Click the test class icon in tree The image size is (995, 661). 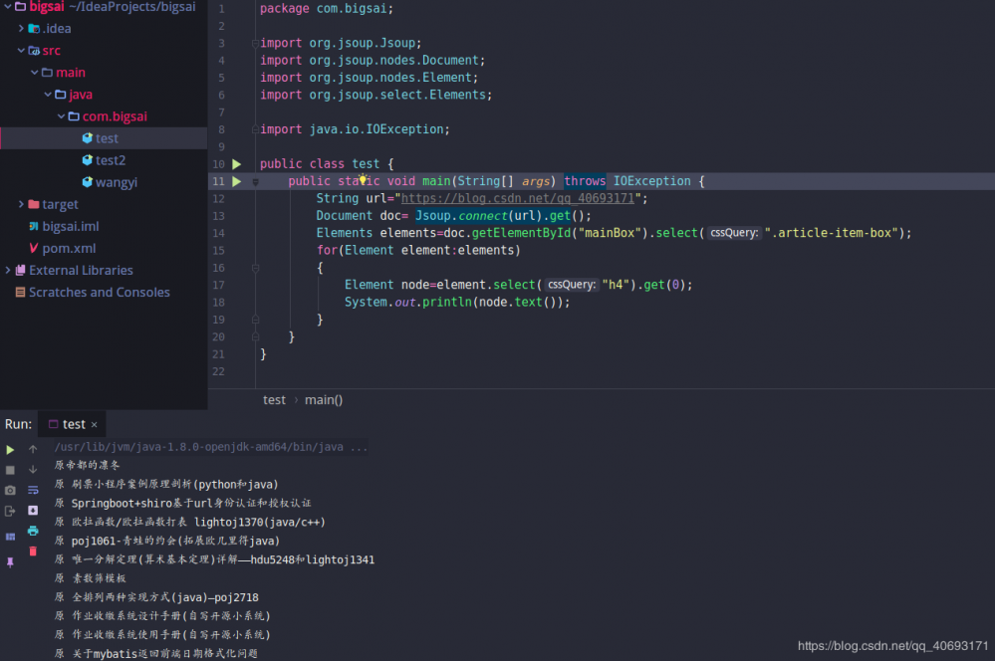coord(88,138)
